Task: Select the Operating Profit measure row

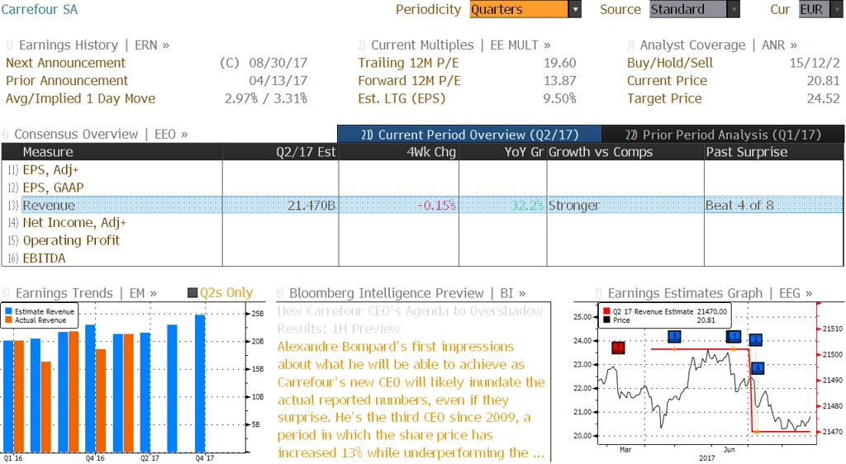Action: tap(422, 240)
